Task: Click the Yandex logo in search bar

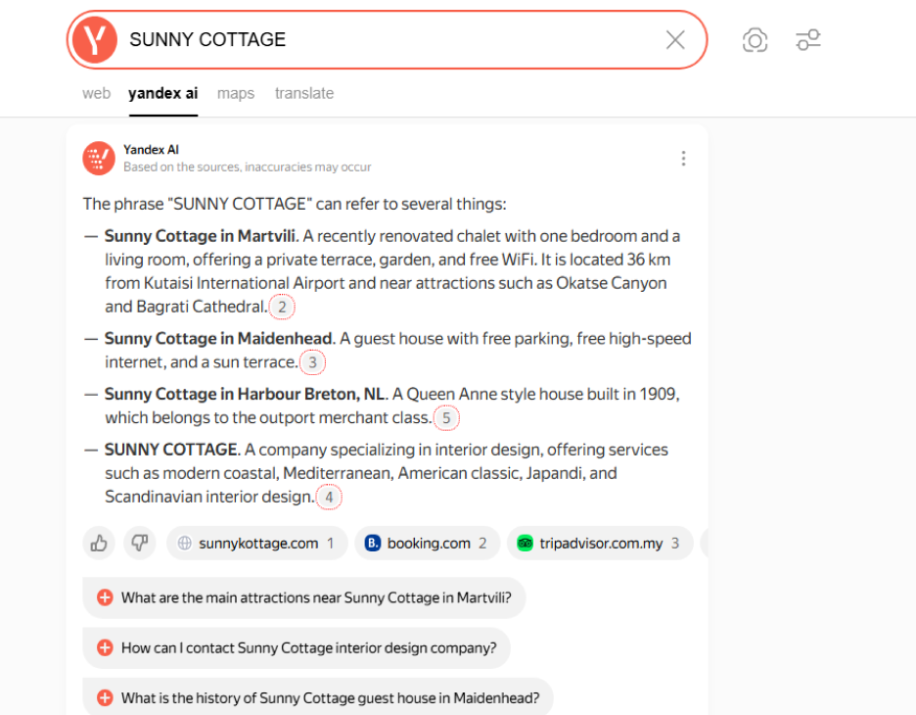Action: pos(95,40)
